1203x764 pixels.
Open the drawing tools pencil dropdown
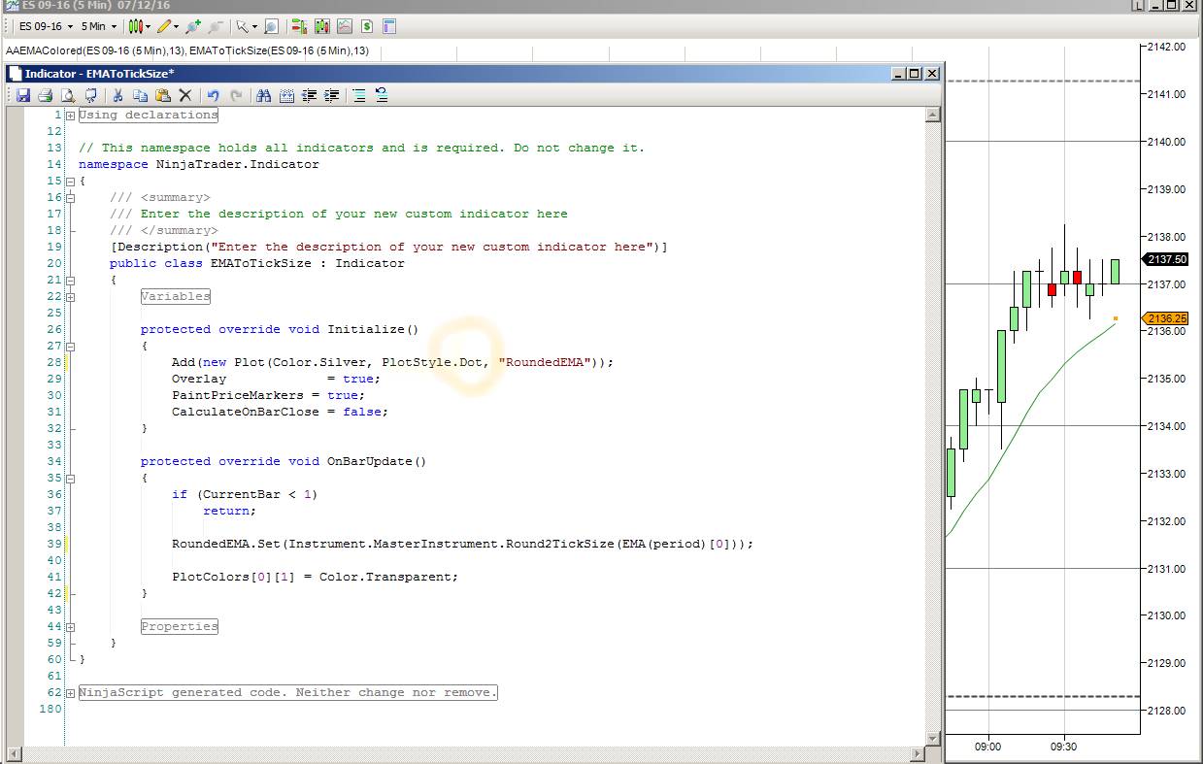[x=169, y=26]
